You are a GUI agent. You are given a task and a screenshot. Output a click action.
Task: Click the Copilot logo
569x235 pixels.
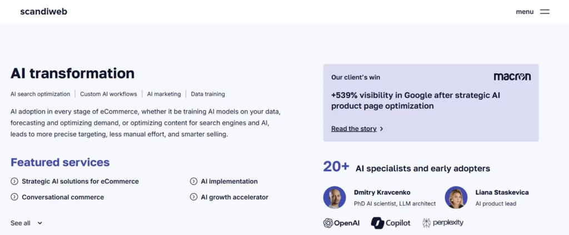point(391,223)
